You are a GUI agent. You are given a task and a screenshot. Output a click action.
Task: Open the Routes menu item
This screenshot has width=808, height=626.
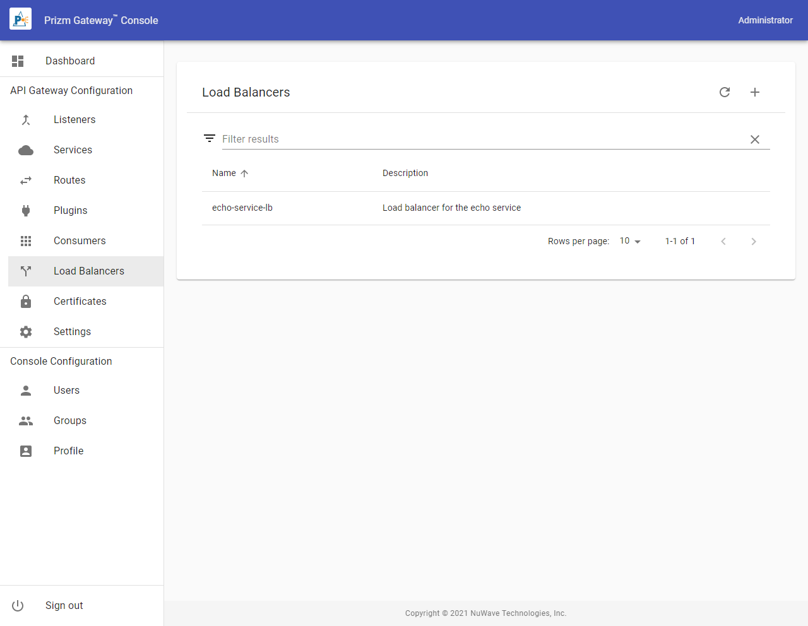[x=69, y=180]
